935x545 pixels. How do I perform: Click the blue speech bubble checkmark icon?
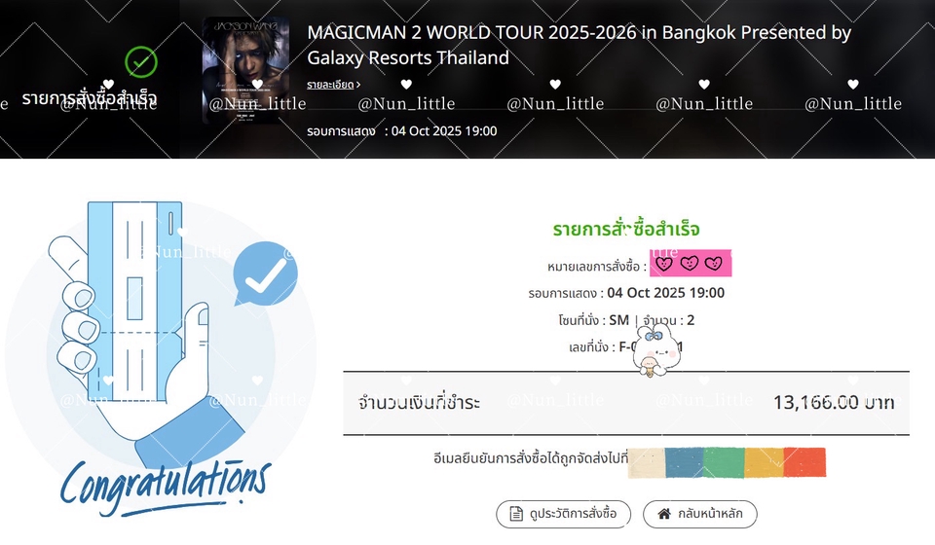265,273
